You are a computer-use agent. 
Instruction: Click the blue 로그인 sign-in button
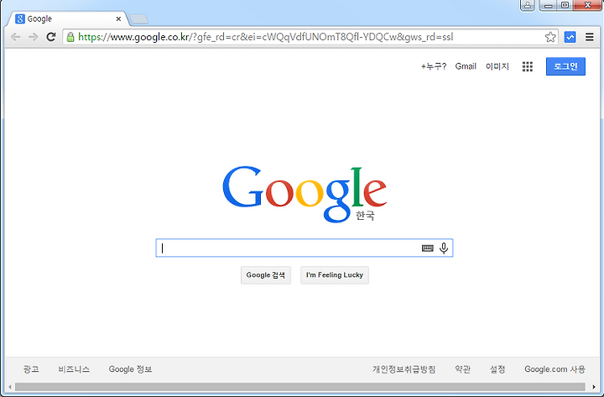tap(565, 66)
